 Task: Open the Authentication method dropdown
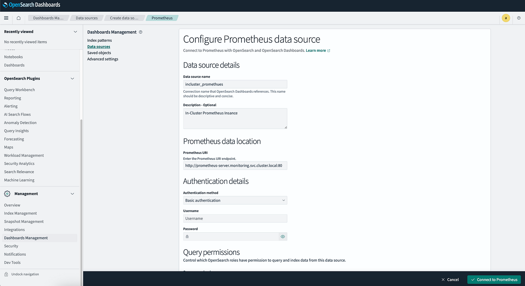(235, 200)
